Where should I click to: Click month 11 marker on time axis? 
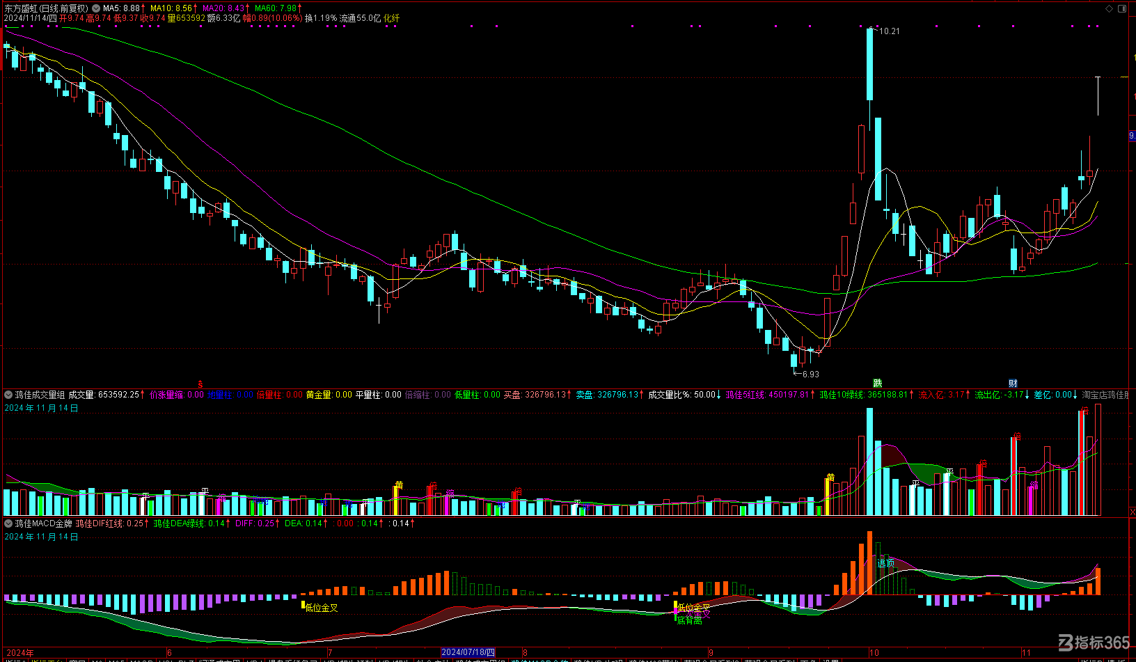click(x=1026, y=653)
